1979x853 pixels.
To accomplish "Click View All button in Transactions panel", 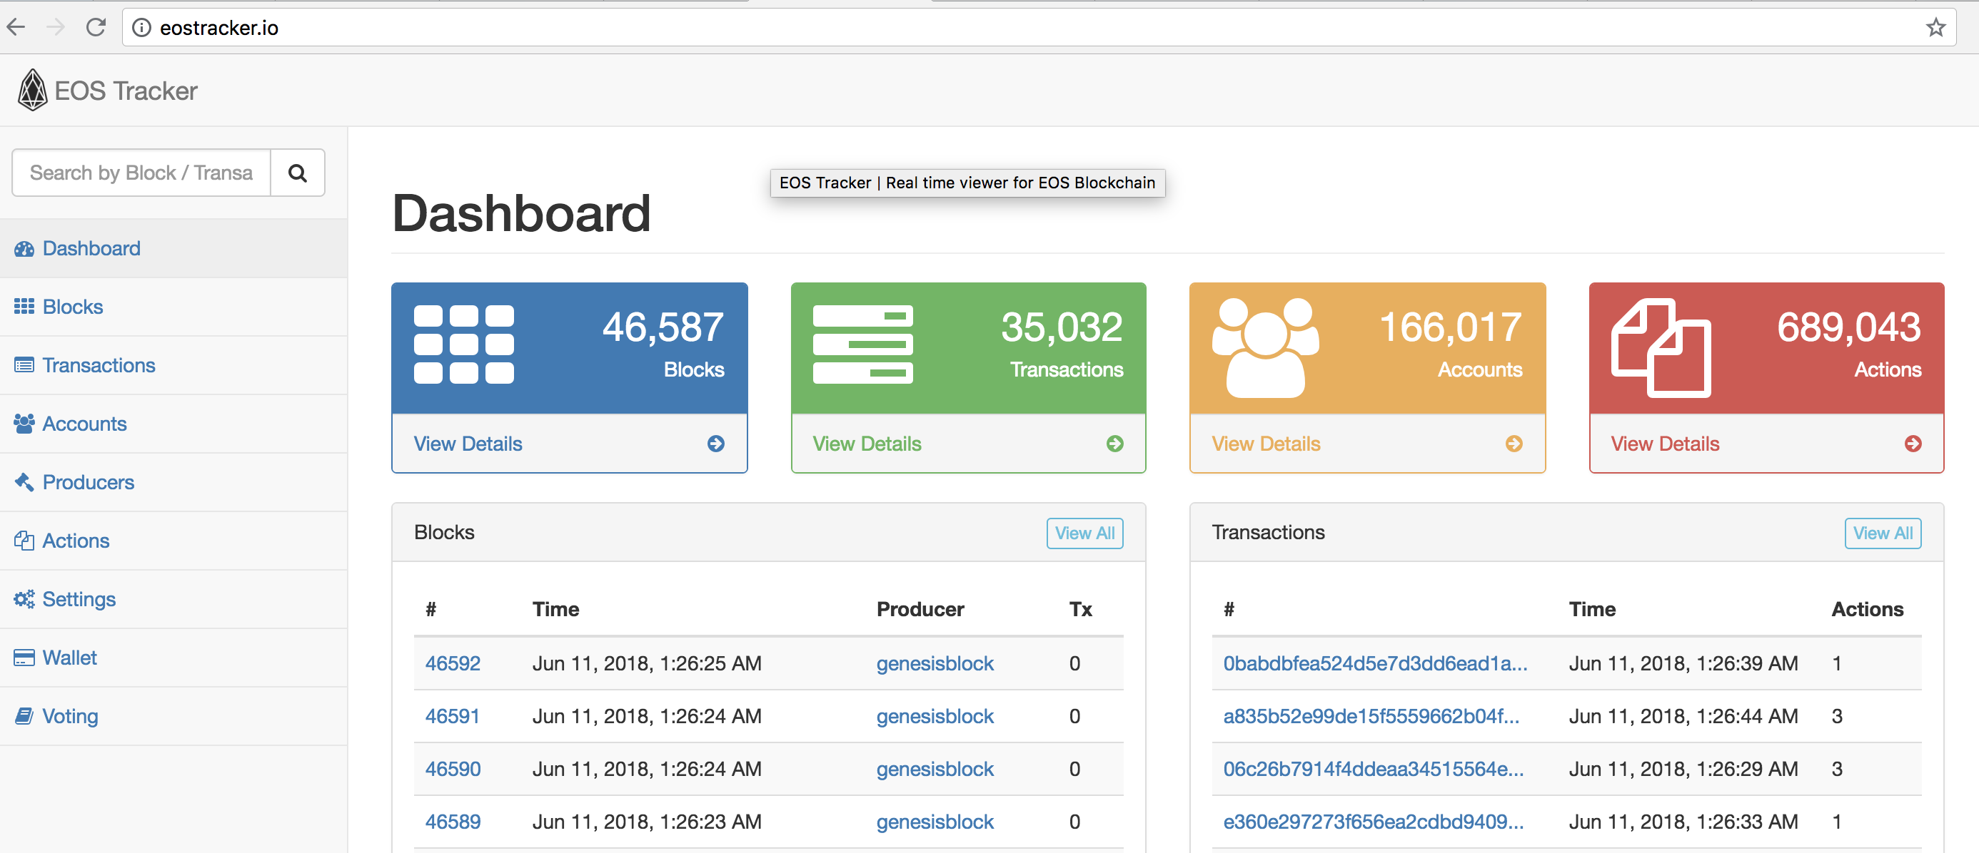I will pyautogui.click(x=1882, y=533).
